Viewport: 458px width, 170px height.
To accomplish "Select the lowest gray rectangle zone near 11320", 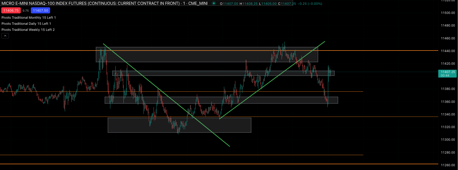I will tap(179, 125).
